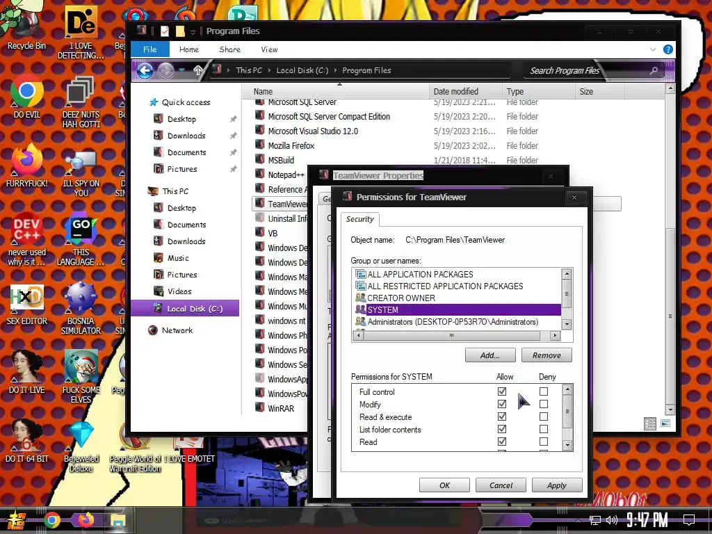Click the Remove button
Viewport: 712px width, 534px height.
click(x=547, y=355)
